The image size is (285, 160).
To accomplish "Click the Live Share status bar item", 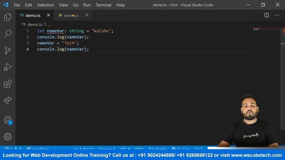I will (37, 149).
